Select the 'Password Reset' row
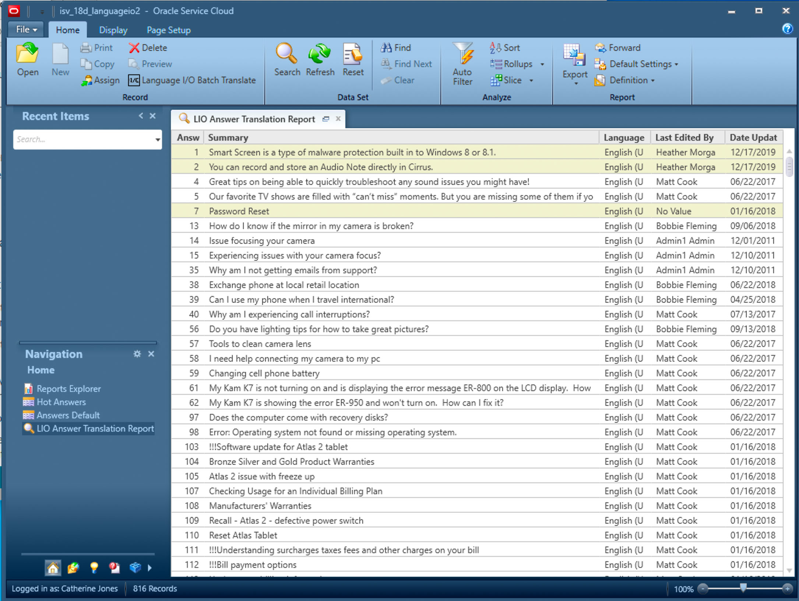The width and height of the screenshot is (799, 601). (477, 211)
